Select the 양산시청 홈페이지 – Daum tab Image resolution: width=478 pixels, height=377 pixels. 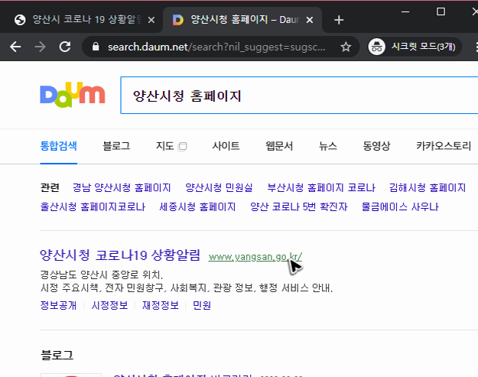(242, 20)
